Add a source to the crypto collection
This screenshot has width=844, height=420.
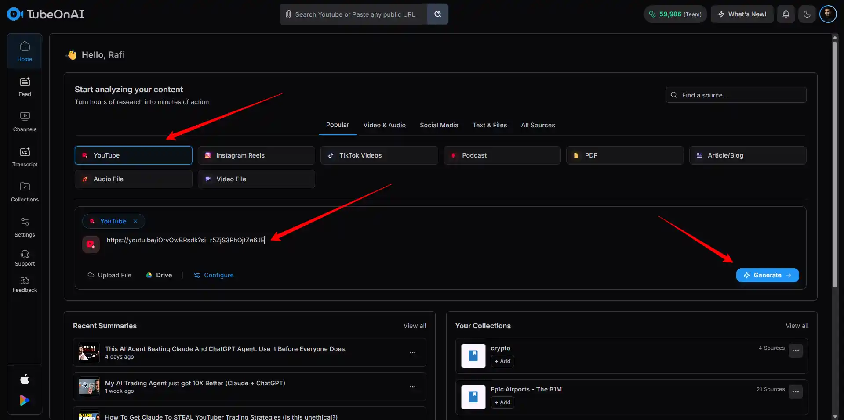(502, 361)
